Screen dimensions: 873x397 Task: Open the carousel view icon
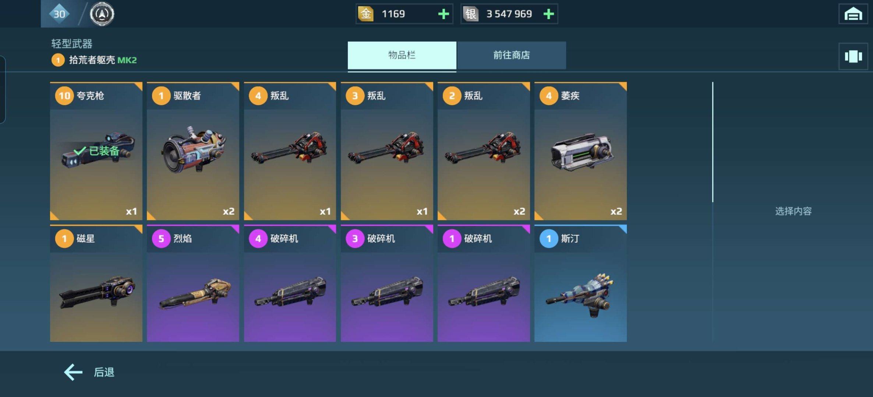point(853,56)
